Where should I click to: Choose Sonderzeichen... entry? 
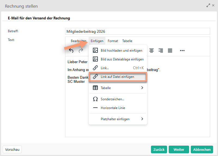tap(118, 99)
